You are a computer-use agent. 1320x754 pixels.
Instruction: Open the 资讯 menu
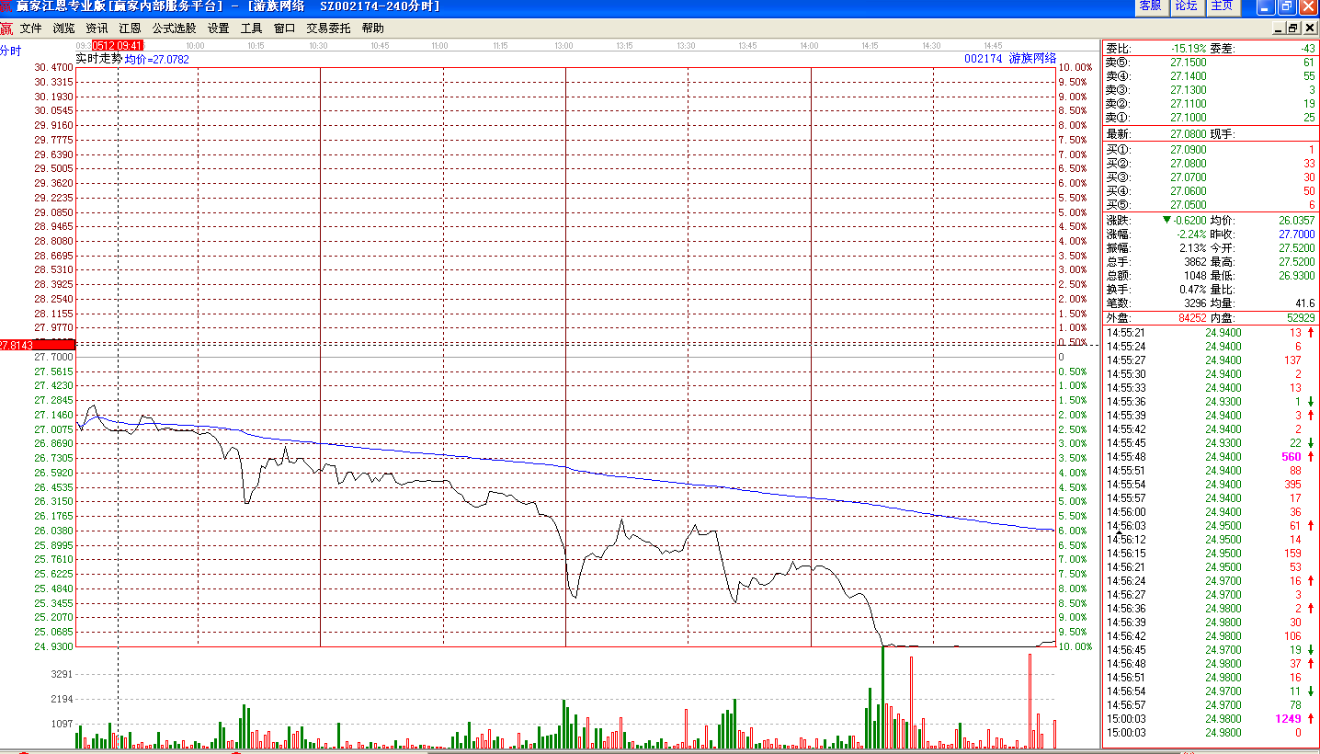pyautogui.click(x=97, y=29)
